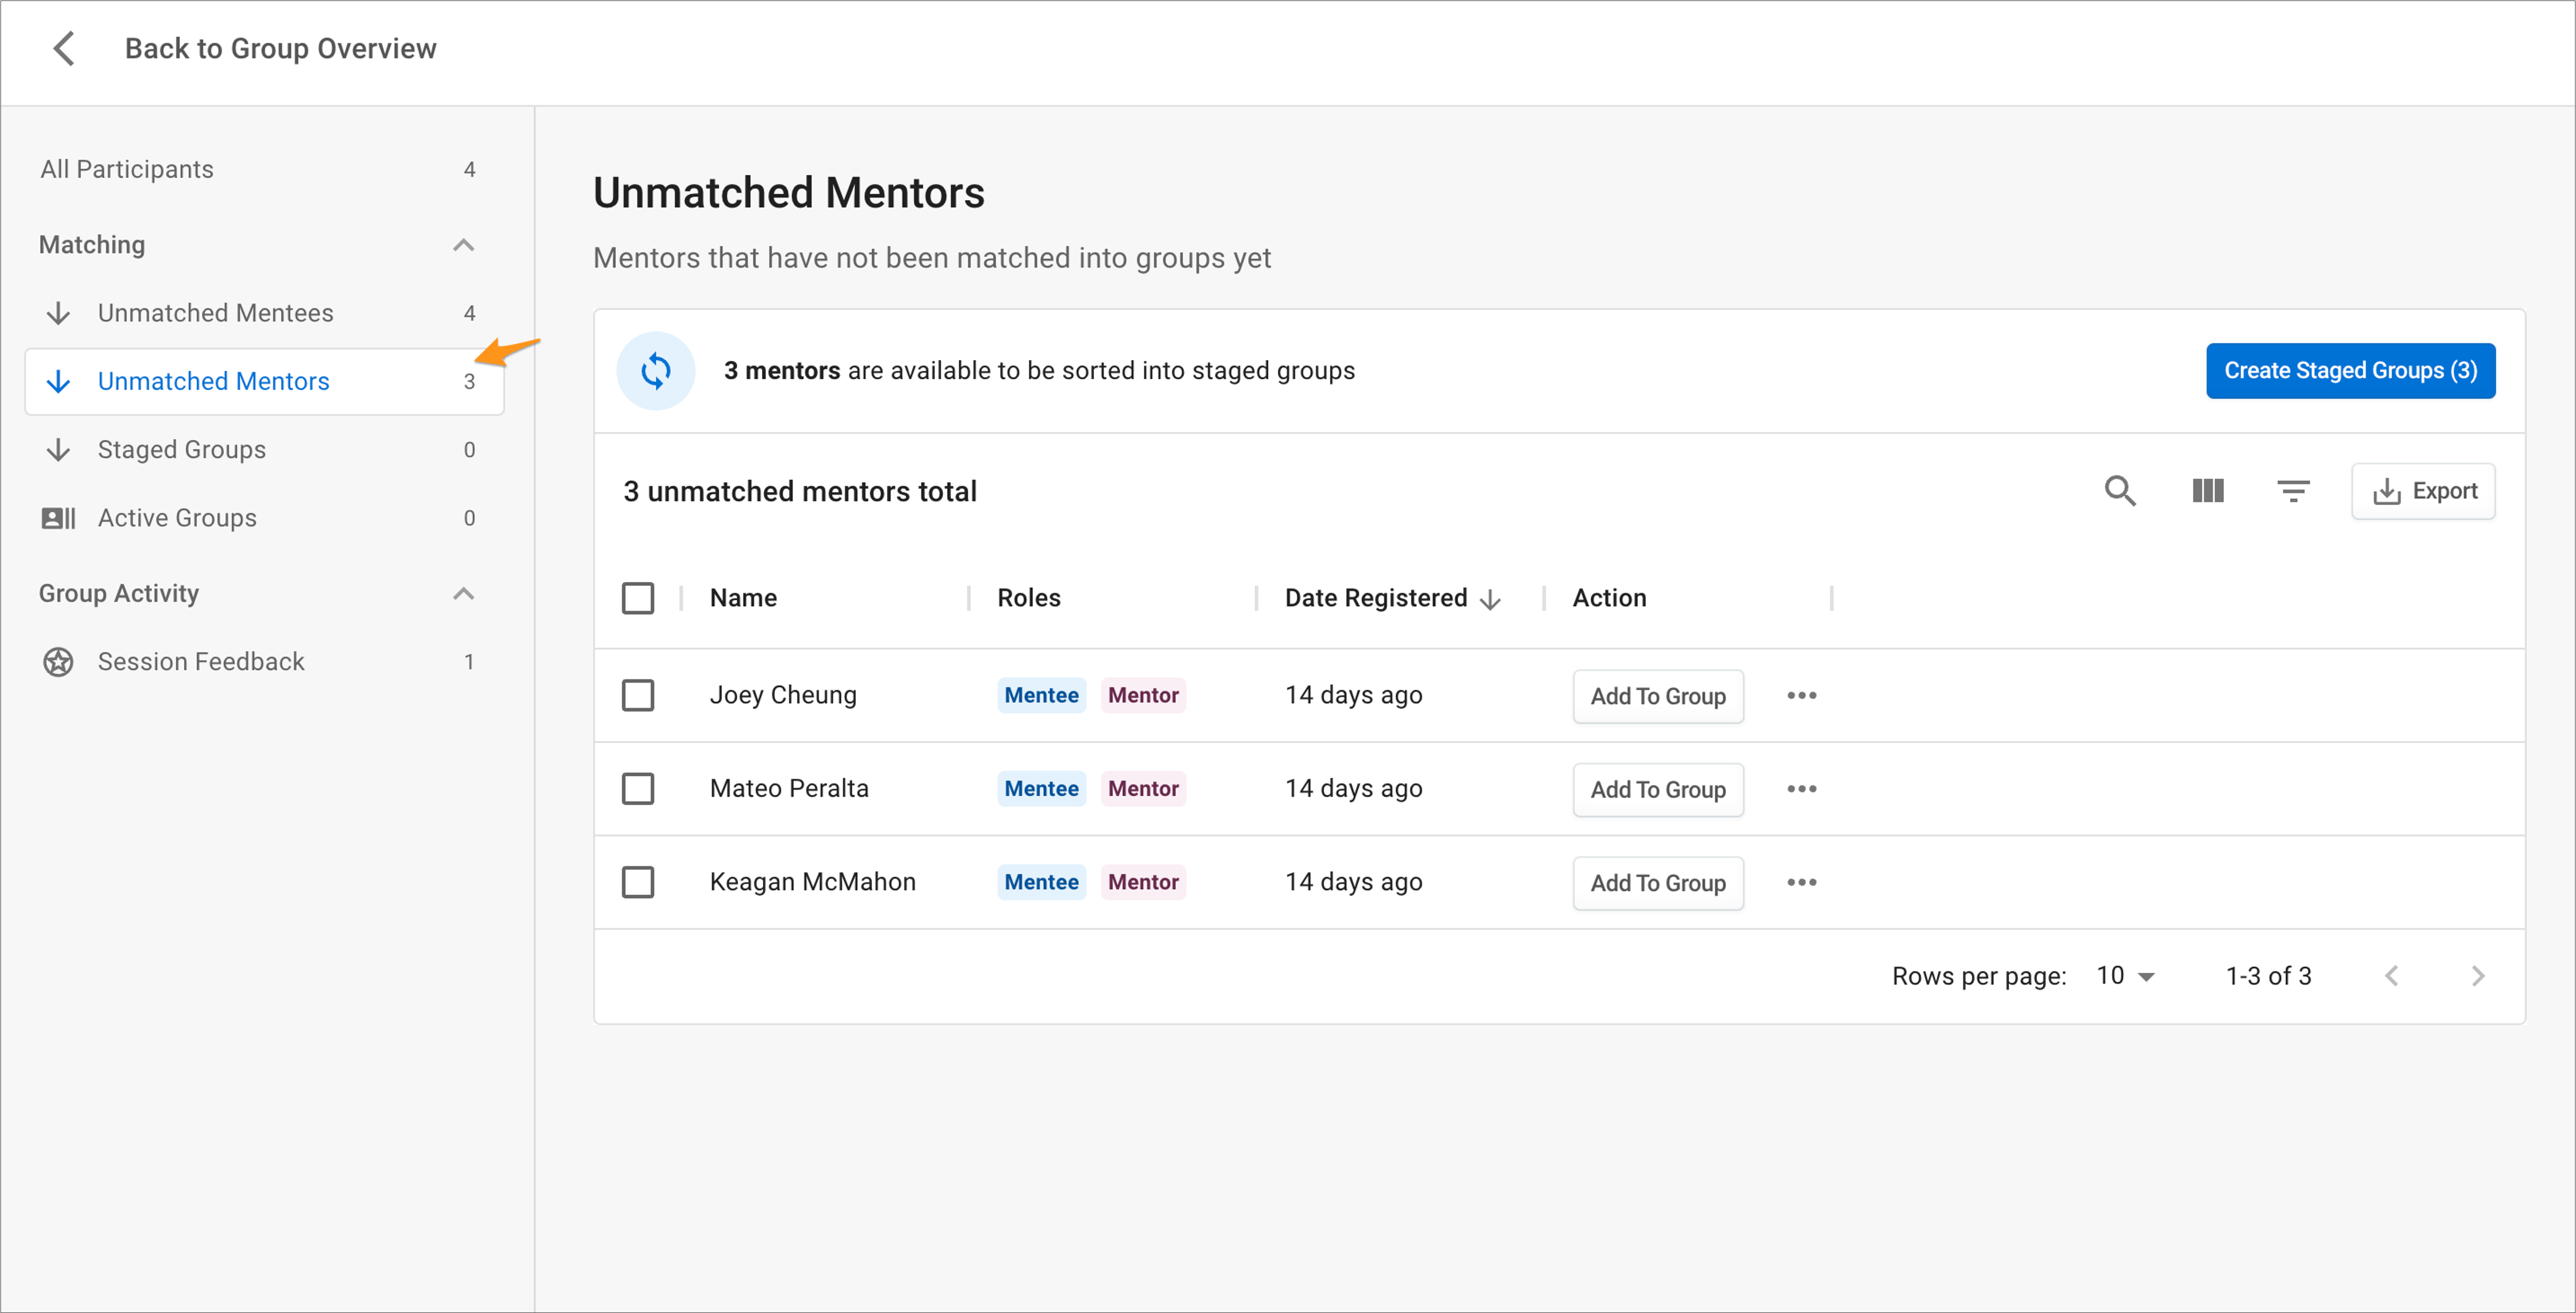This screenshot has height=1313, width=2576.
Task: Open the table search magnifier
Action: 2120,491
